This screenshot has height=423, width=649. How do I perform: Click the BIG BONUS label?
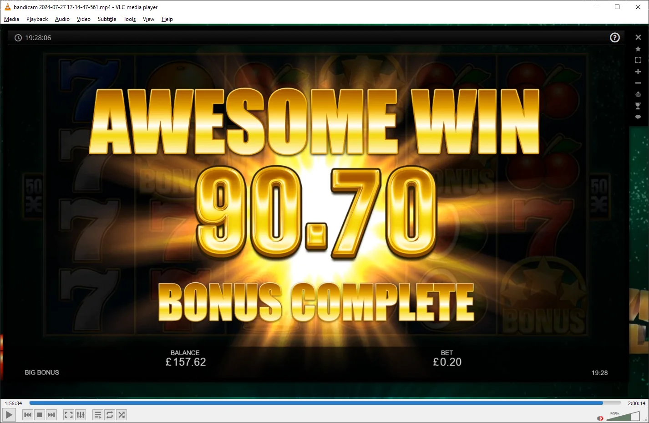coord(42,372)
